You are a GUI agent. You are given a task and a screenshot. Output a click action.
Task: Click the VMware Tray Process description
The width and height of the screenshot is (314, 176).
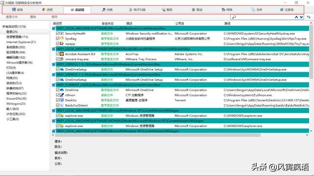[141, 59]
